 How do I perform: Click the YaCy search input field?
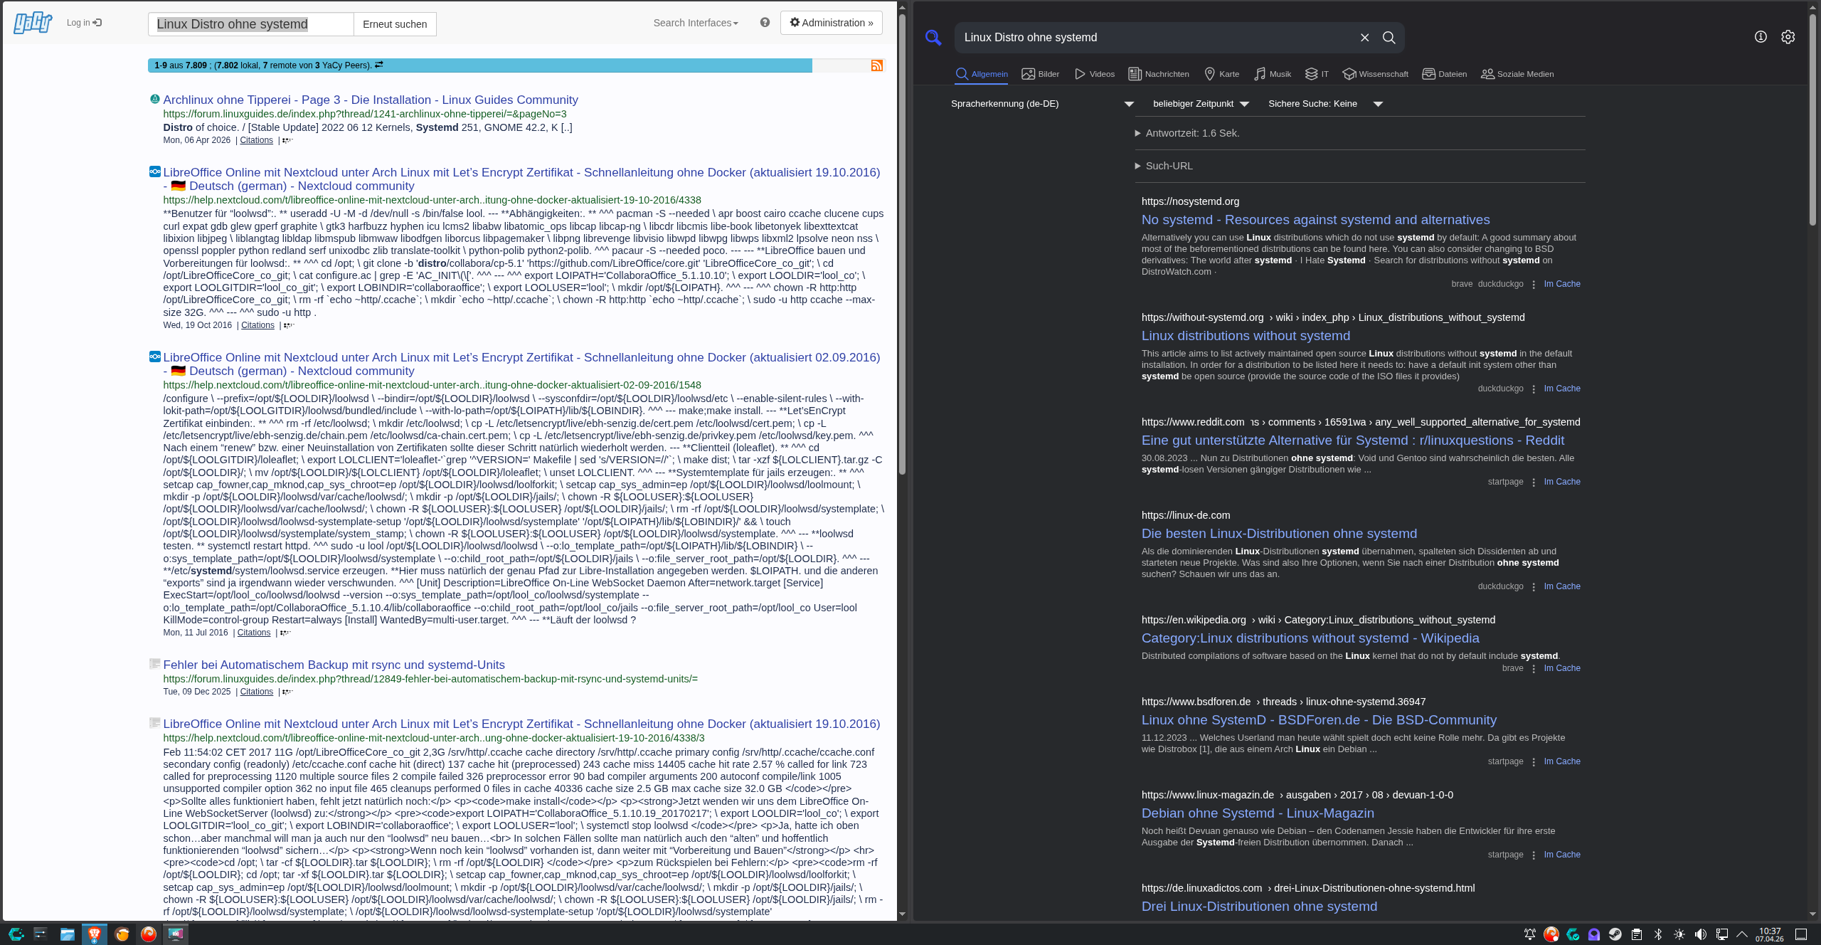[250, 24]
